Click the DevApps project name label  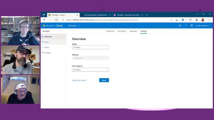46,31
